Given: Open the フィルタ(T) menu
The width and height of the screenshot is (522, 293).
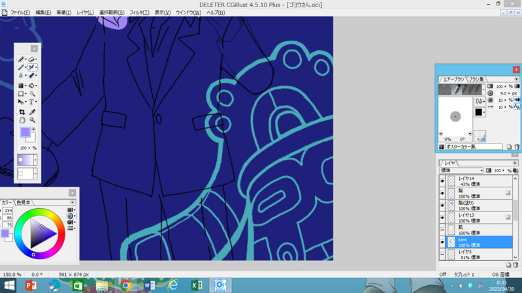Looking at the screenshot, I should [x=139, y=12].
